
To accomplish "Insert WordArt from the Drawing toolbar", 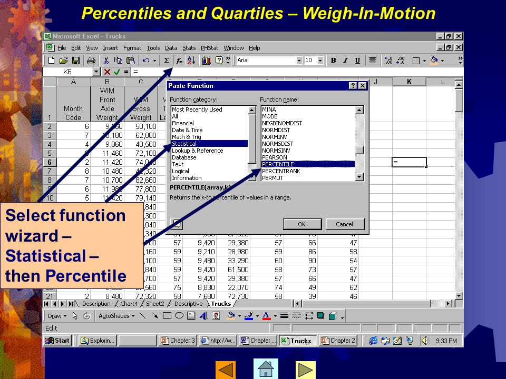I will [203, 316].
